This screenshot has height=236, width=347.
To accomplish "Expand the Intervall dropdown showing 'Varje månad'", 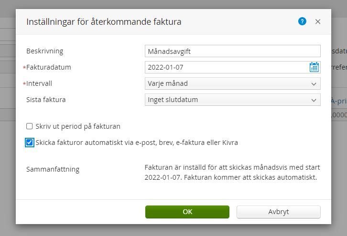I will pyautogui.click(x=232, y=83).
